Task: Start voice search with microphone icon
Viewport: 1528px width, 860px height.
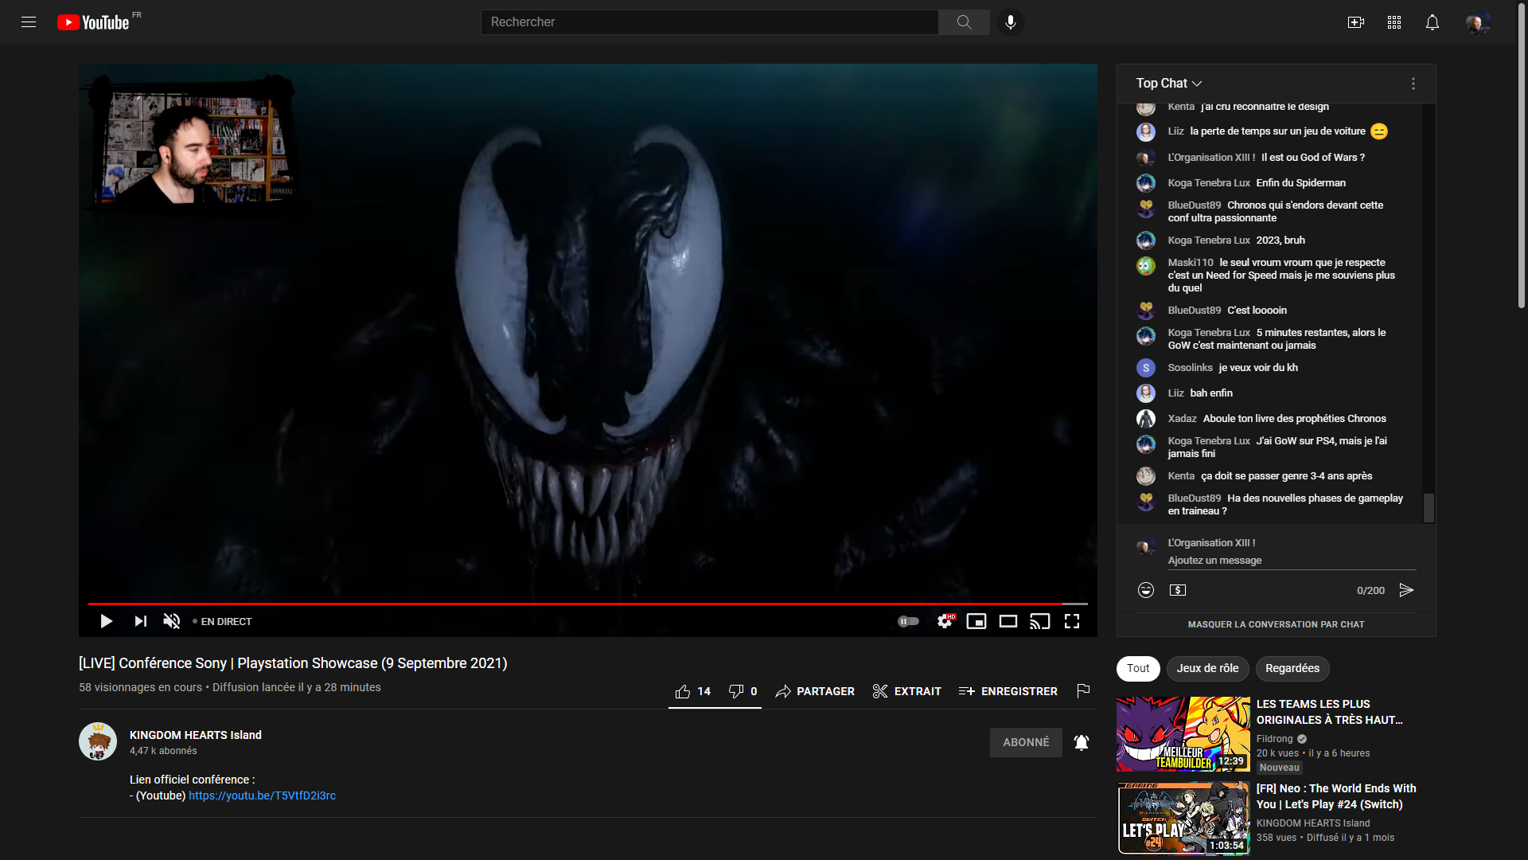Action: (x=1011, y=22)
